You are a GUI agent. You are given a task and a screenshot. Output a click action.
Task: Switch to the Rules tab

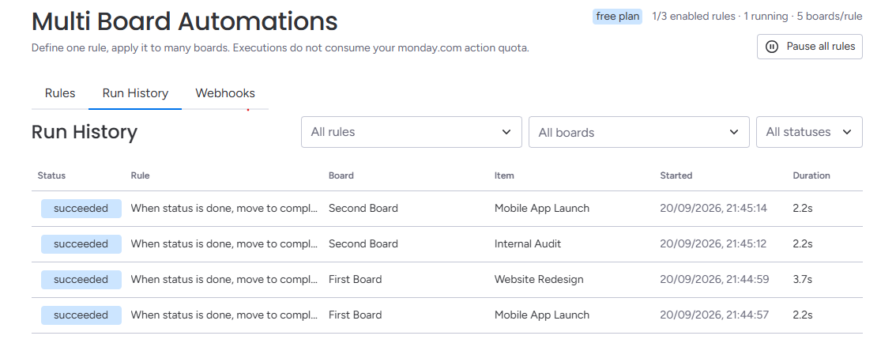(60, 93)
